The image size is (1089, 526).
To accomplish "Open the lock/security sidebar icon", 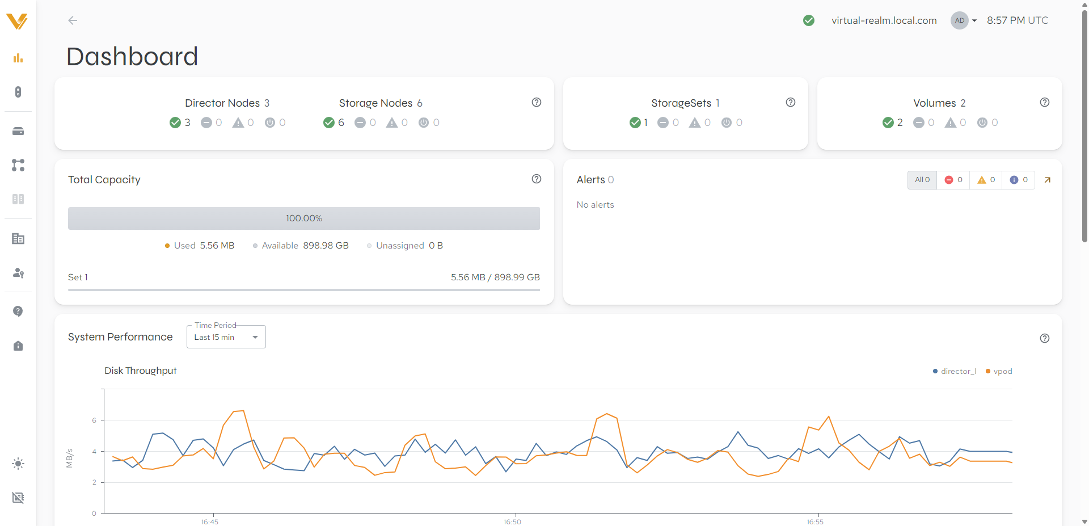I will [18, 346].
